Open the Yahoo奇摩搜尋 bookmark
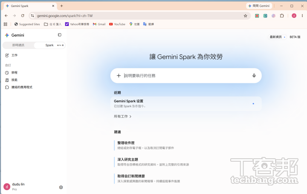The height and width of the screenshot is (194, 307). coord(77,24)
